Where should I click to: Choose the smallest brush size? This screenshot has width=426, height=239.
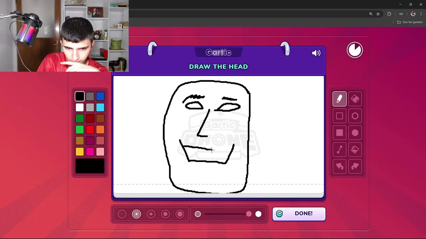[122, 214]
